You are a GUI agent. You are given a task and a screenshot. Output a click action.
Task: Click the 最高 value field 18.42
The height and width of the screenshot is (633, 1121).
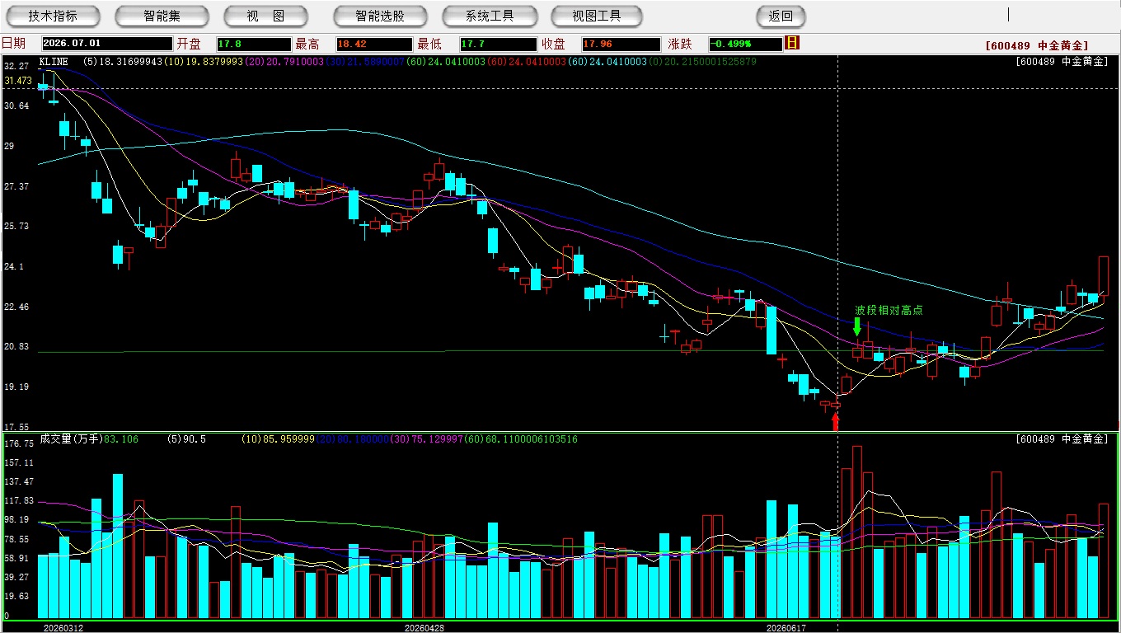(373, 44)
